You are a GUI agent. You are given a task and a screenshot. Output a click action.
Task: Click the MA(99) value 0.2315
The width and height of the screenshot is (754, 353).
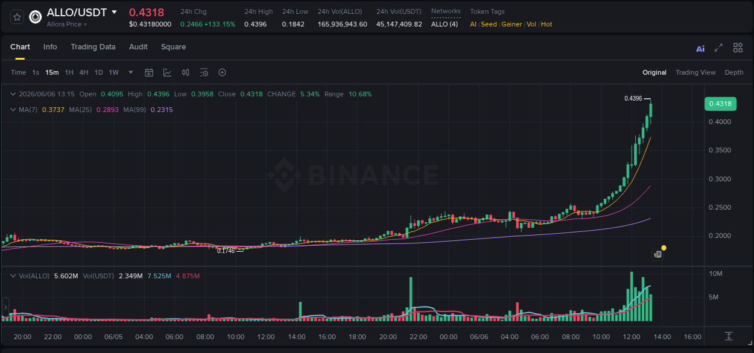coord(162,110)
